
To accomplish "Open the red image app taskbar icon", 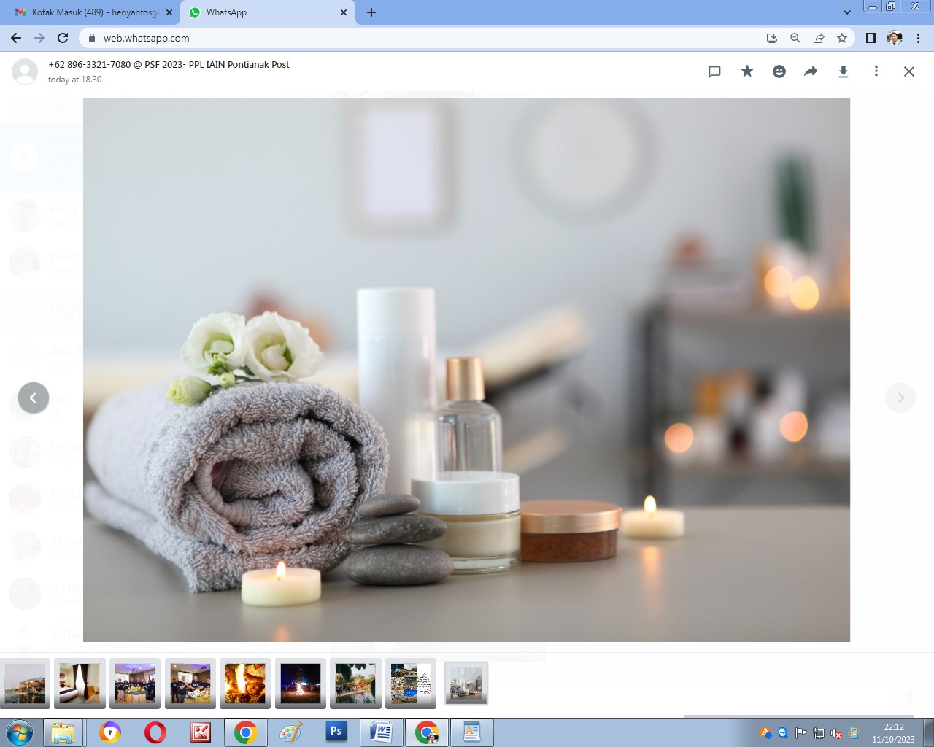I will tap(201, 732).
